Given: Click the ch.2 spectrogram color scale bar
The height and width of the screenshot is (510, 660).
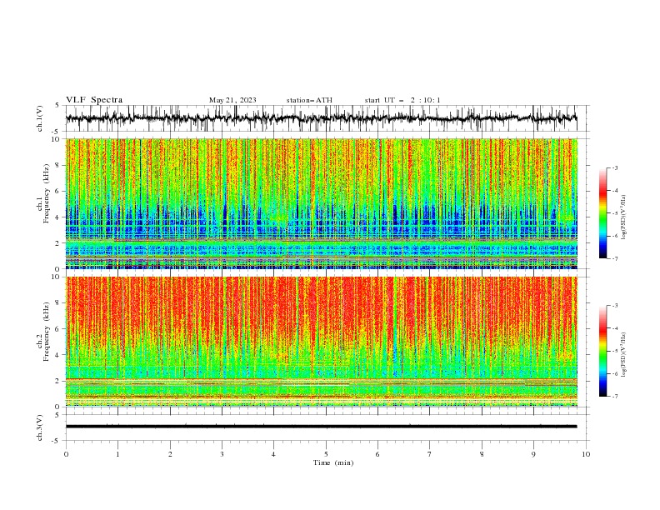Looking at the screenshot, I should tap(602, 351).
